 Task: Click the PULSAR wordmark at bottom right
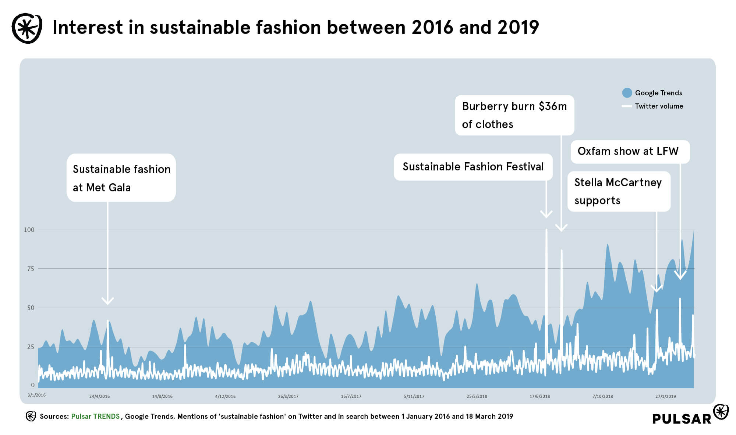[682, 419]
